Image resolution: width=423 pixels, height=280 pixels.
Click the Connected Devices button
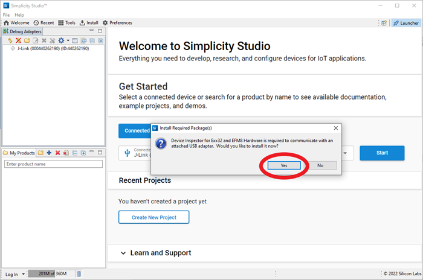(135, 131)
